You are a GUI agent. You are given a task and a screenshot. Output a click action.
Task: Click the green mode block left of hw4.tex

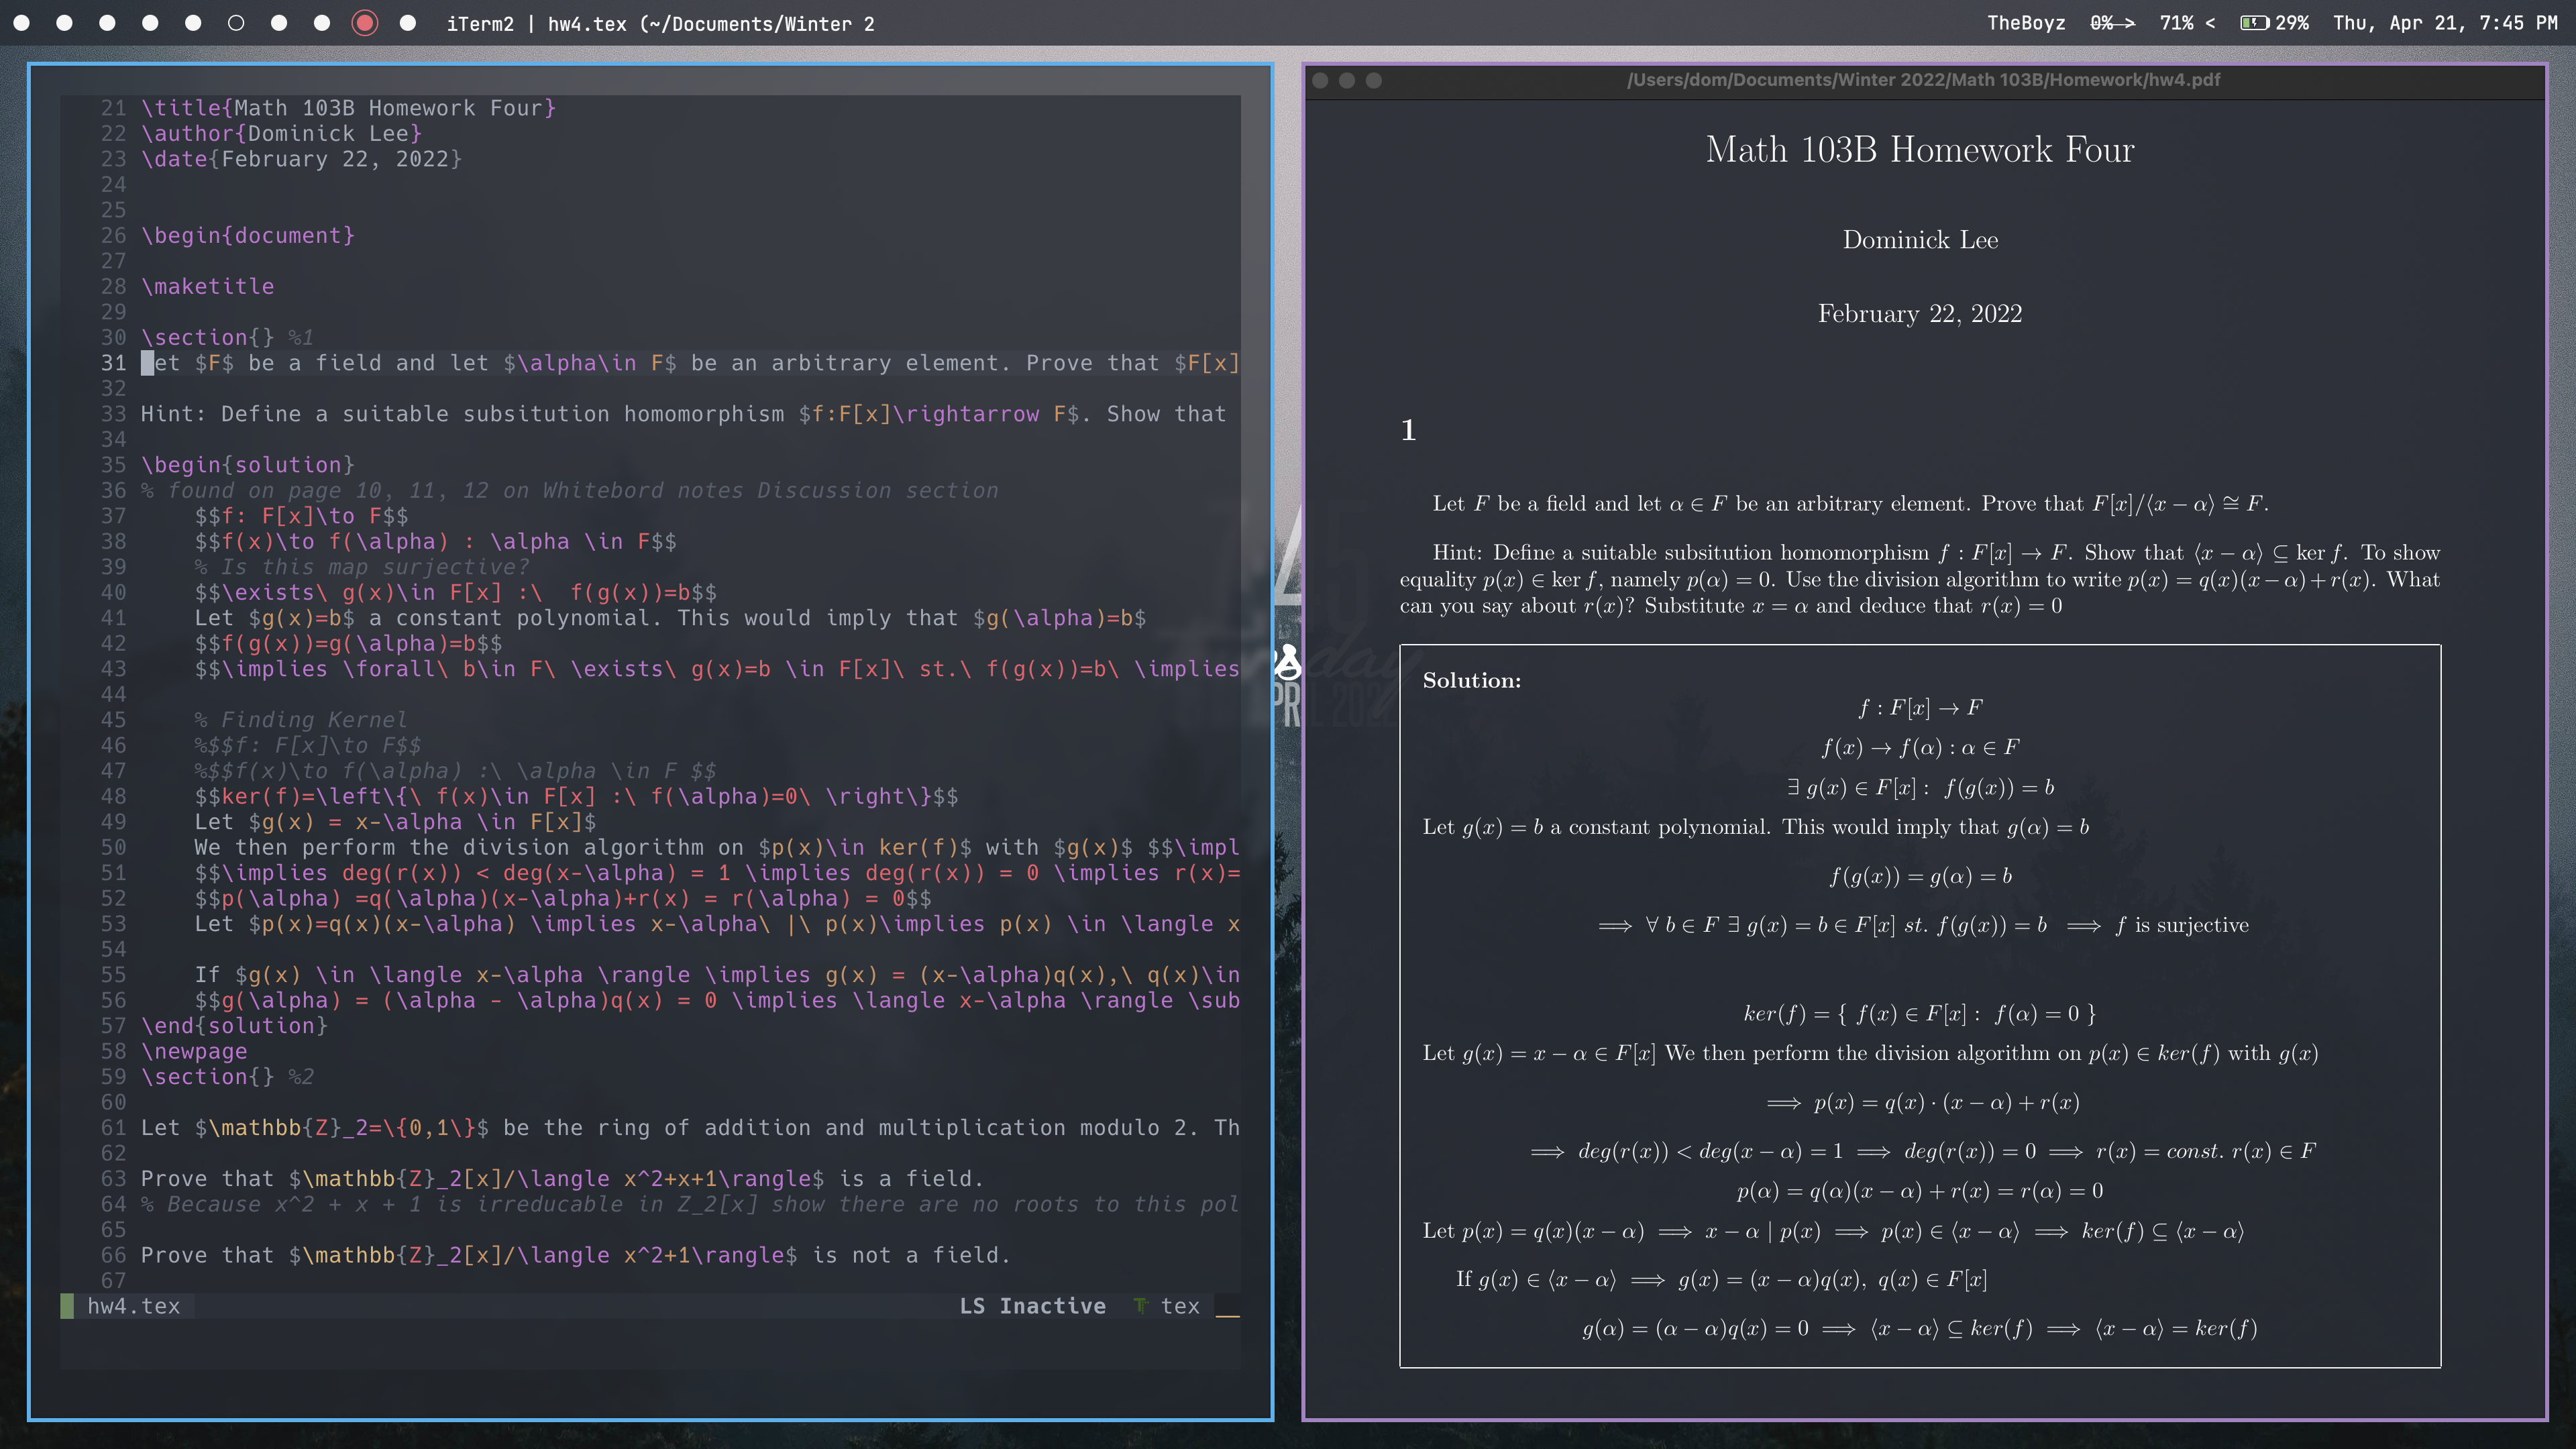(x=67, y=1306)
